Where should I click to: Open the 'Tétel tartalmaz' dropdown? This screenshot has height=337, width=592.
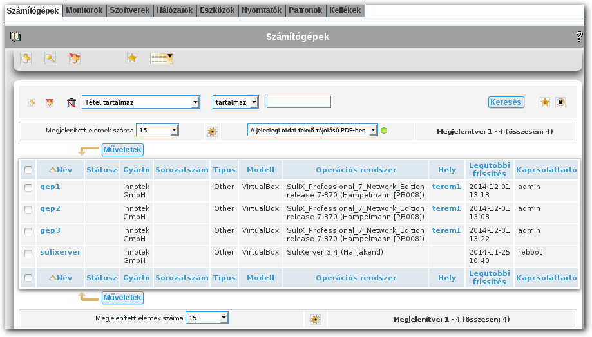(141, 102)
